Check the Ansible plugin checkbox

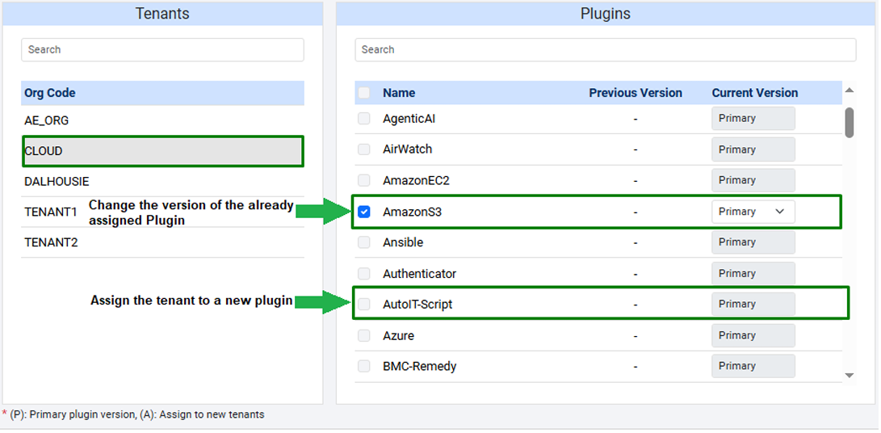pos(364,242)
